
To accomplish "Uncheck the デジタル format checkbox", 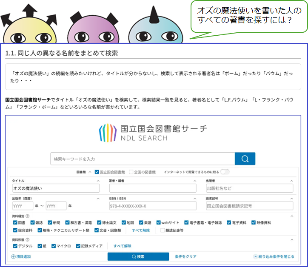I will [15, 246].
